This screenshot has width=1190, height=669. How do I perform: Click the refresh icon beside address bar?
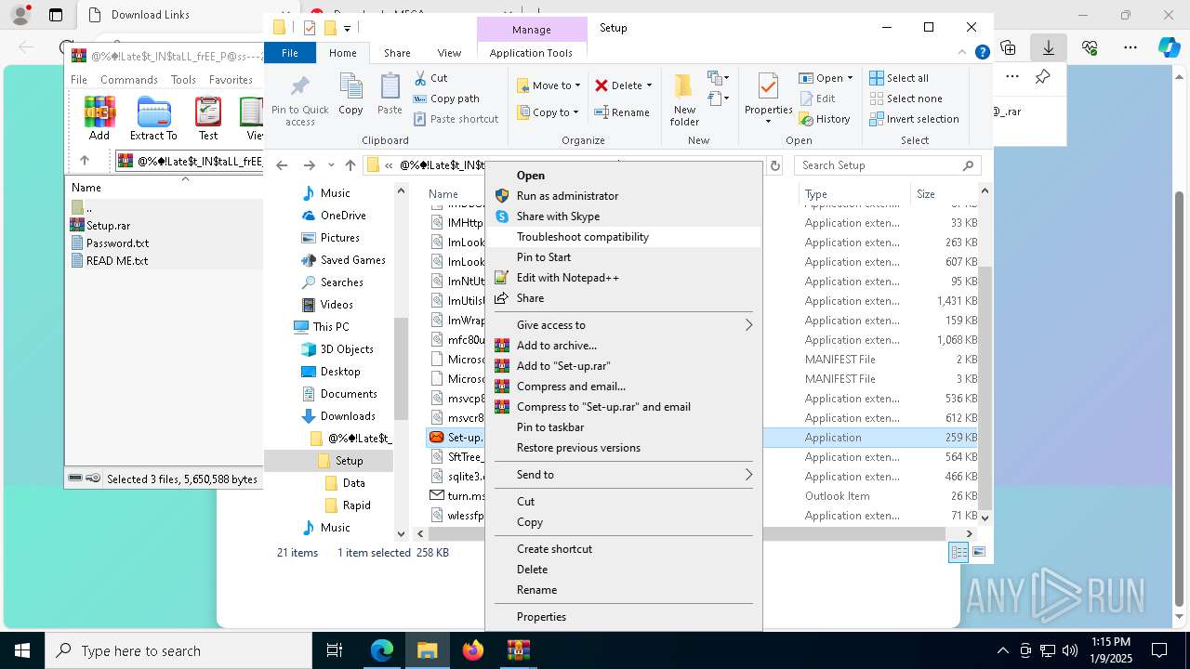click(774, 165)
